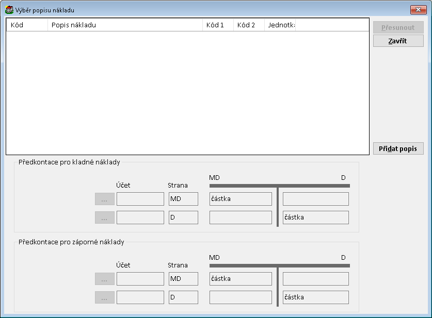Image resolution: width=432 pixels, height=318 pixels.
Task: Sort the list by Kód column header
Action: [27, 25]
